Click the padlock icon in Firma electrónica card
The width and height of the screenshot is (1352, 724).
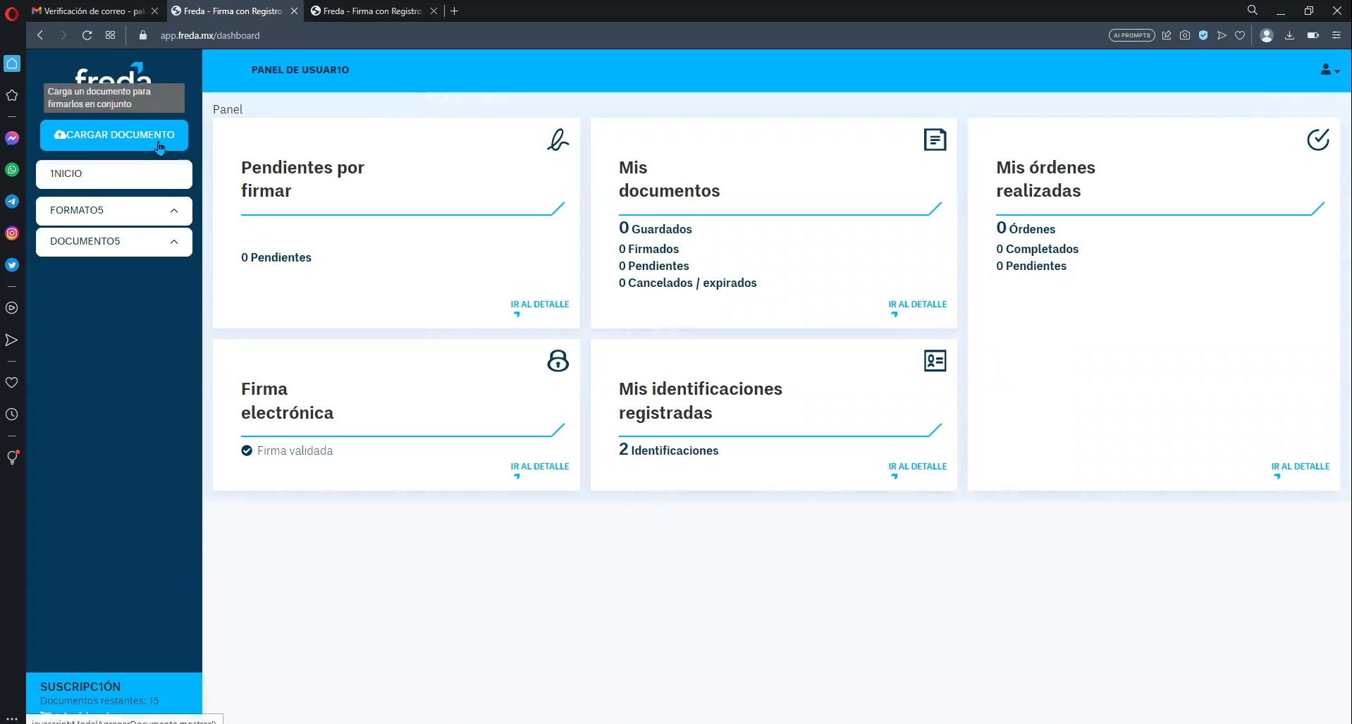point(558,361)
